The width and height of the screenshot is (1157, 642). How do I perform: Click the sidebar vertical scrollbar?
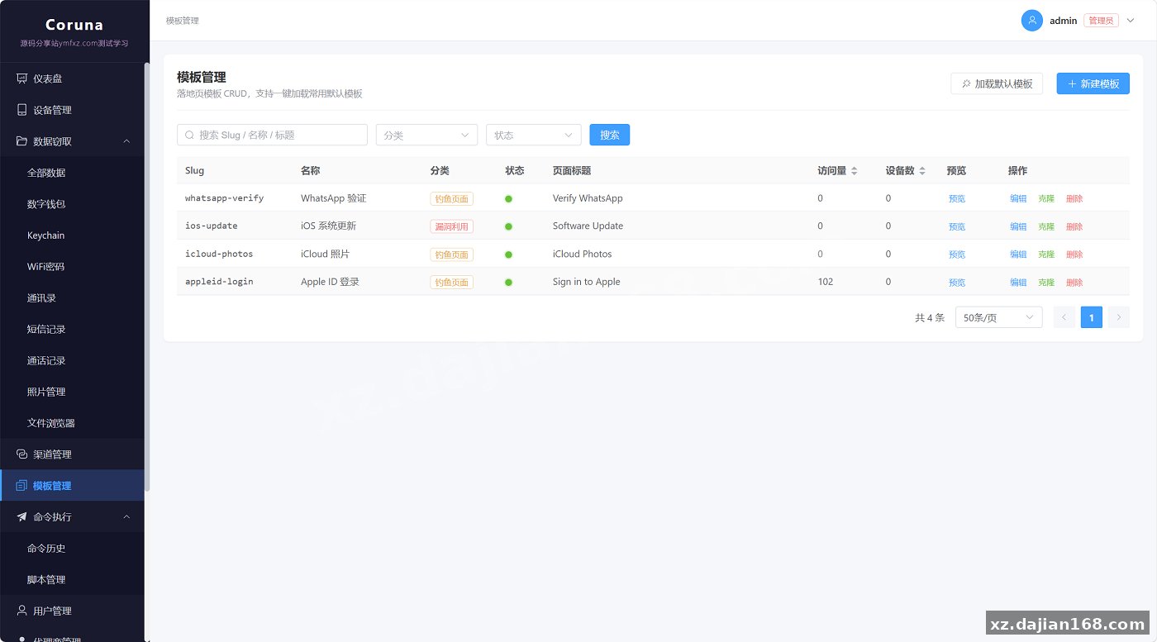(147, 277)
